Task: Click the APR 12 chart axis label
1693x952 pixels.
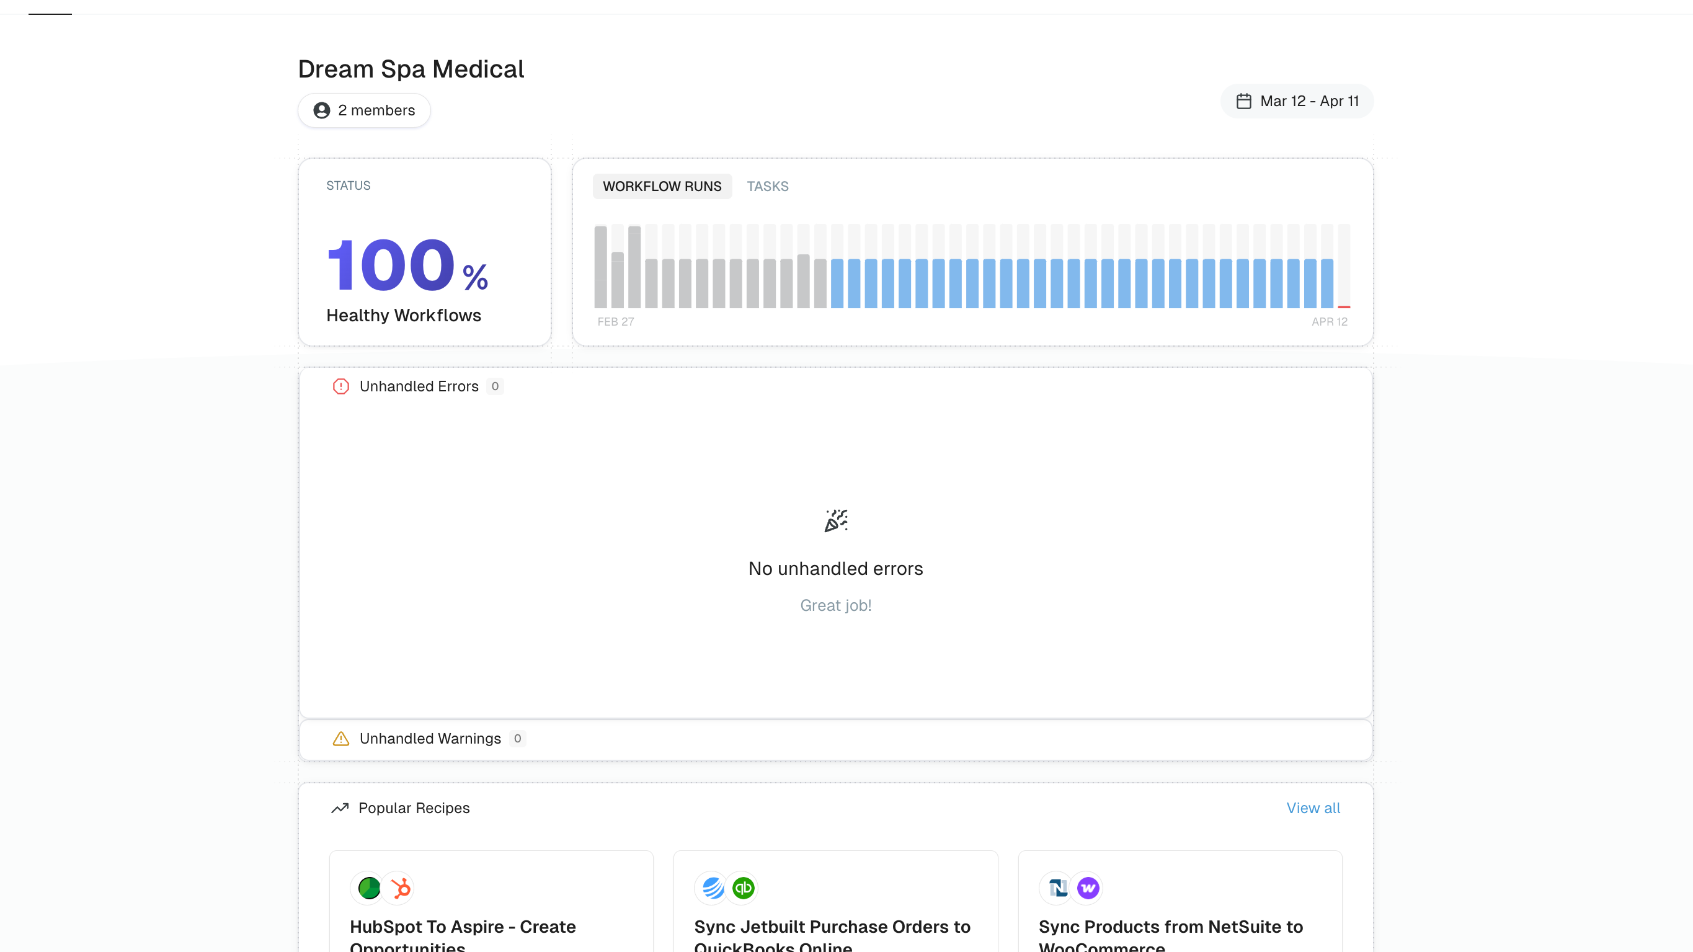Action: click(x=1329, y=321)
